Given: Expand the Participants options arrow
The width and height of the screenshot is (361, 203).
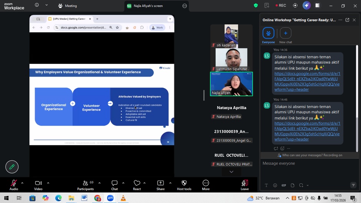Looking at the screenshot, I should (x=100, y=183).
